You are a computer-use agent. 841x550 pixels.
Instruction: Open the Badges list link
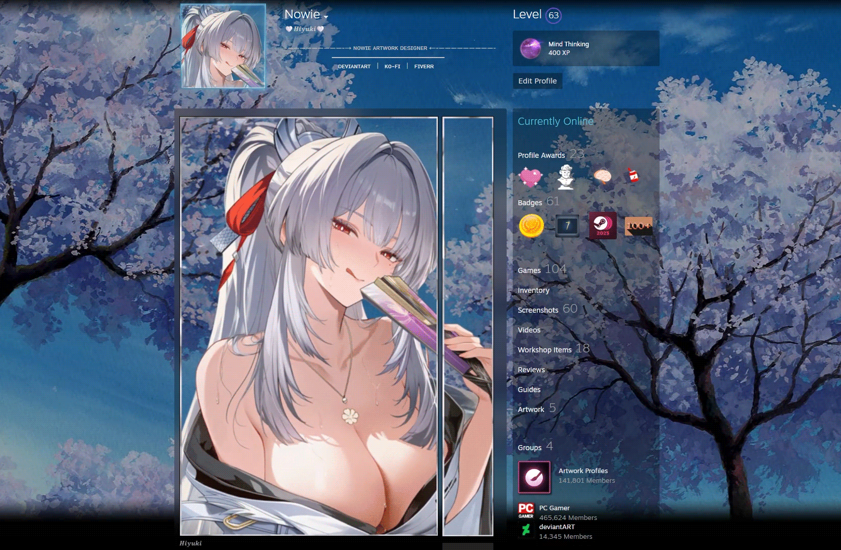click(x=530, y=203)
